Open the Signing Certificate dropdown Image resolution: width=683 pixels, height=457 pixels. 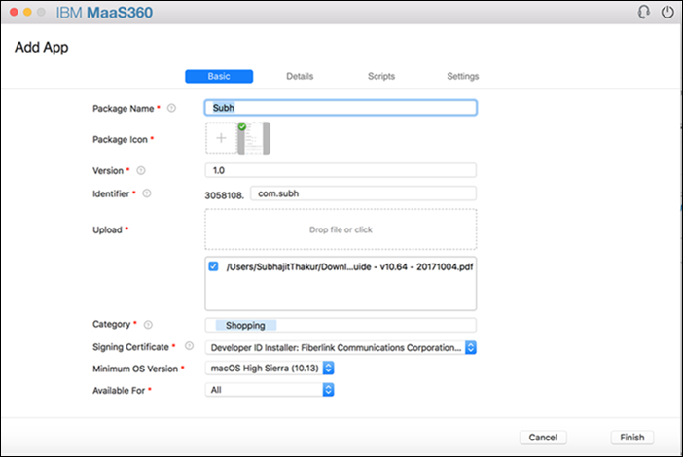coord(341,347)
